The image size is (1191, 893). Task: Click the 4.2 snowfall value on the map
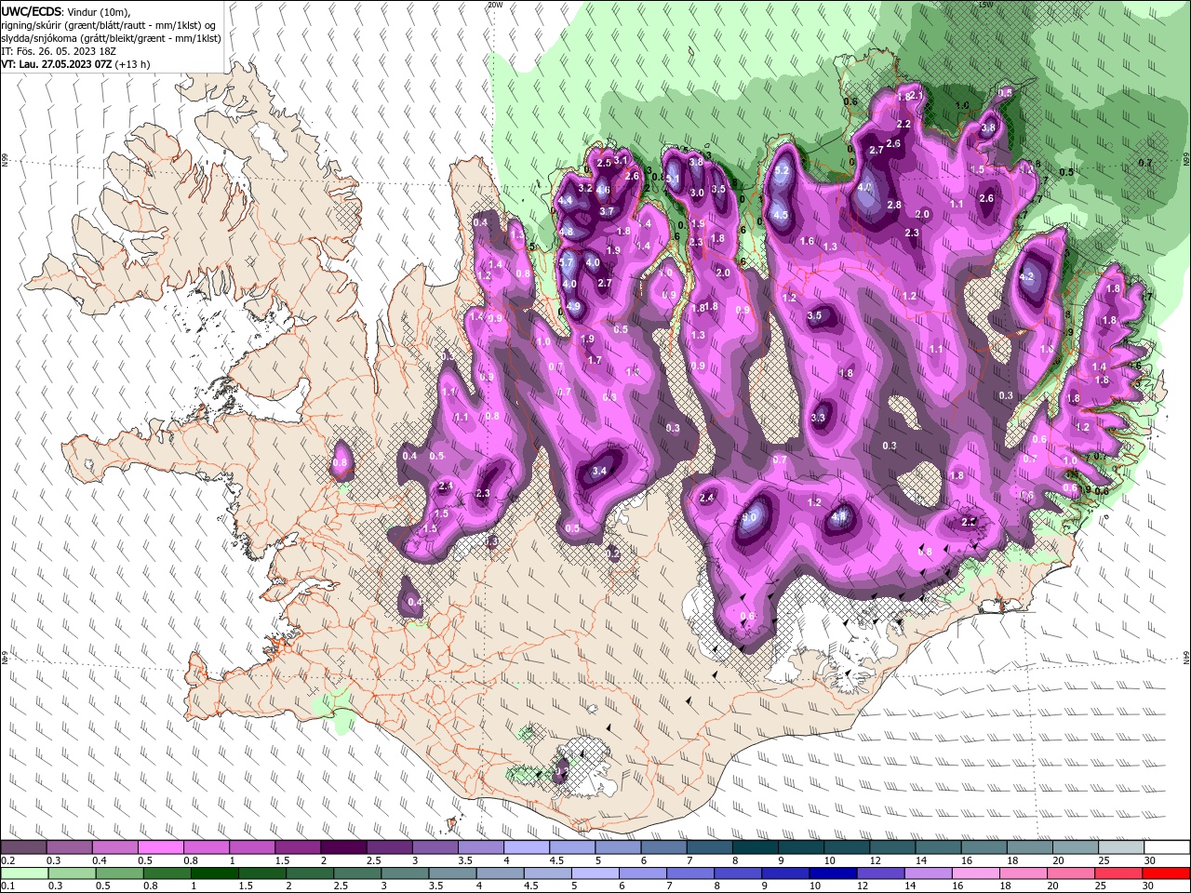[x=1027, y=276]
